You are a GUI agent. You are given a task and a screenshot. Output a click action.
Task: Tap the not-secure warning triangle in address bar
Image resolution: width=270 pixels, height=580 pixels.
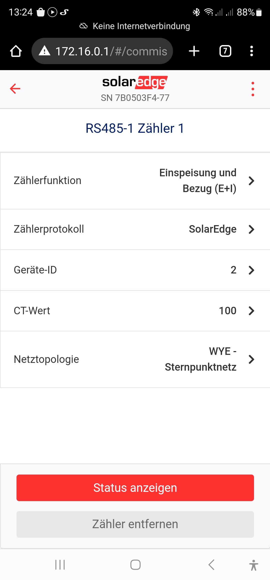45,51
